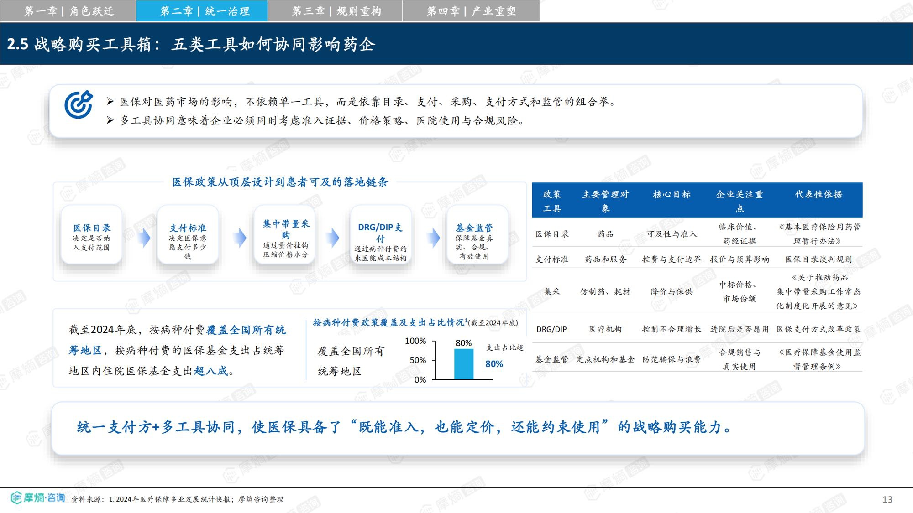Click the 资料来源 footnote text
This screenshot has height=513, width=913.
coord(178,499)
